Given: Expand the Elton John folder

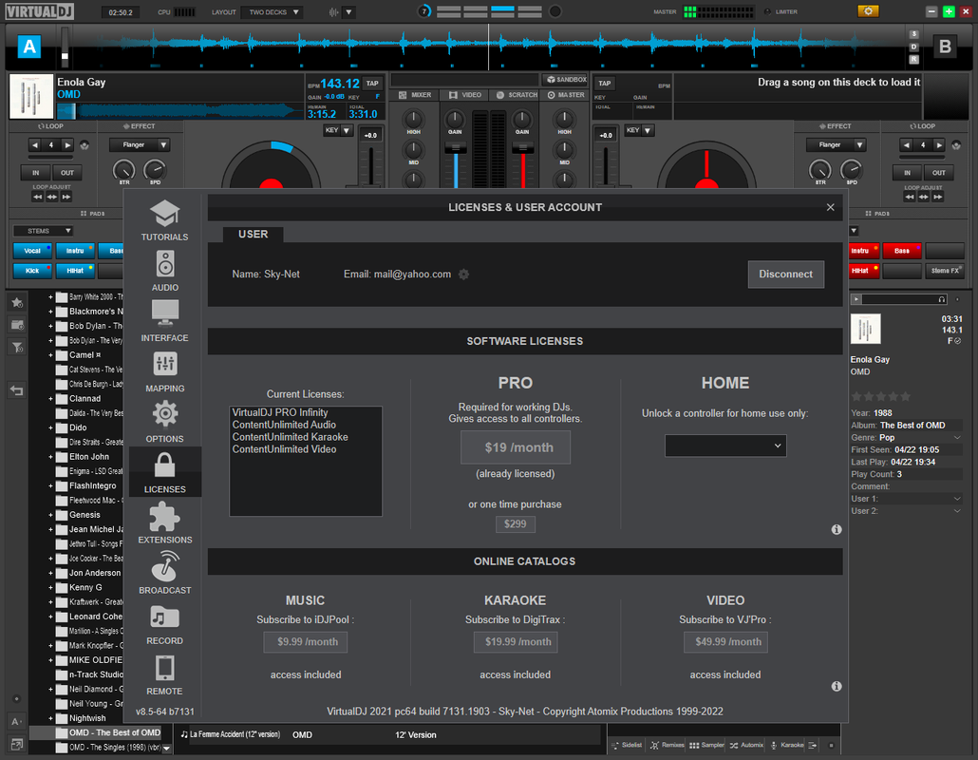Looking at the screenshot, I should [50, 457].
